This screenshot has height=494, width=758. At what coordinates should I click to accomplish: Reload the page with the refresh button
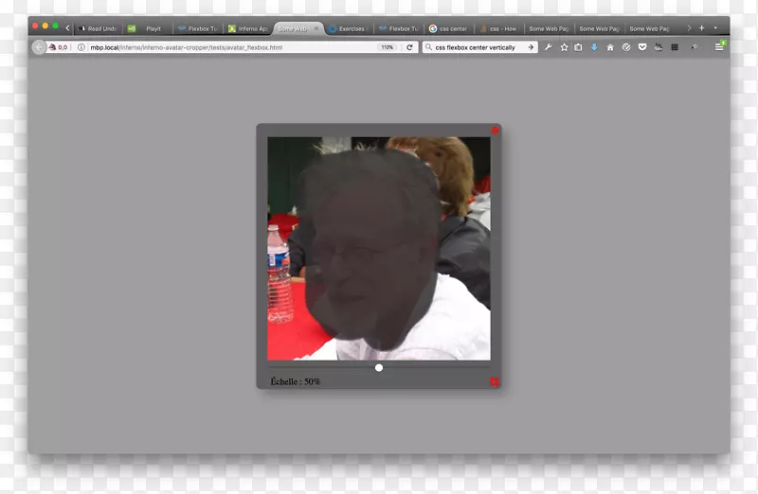pyautogui.click(x=409, y=46)
